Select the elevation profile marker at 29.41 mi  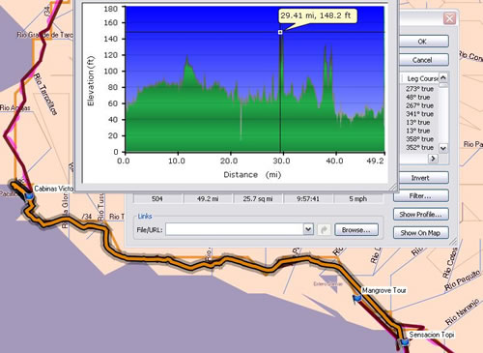280,32
